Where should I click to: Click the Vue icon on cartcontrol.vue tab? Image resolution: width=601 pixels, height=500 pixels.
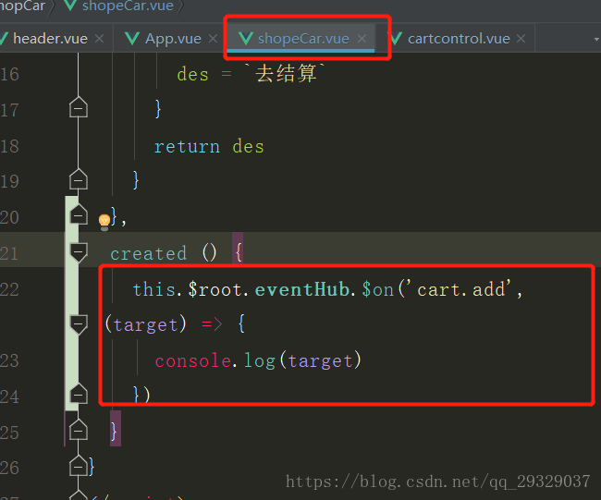point(396,38)
